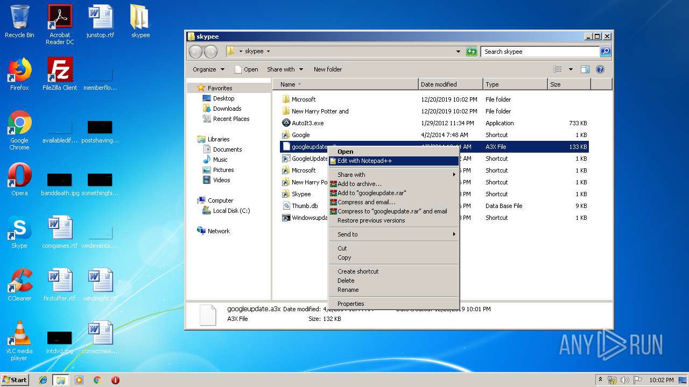
Task: Choose Properties in the context menu
Action: 393,304
